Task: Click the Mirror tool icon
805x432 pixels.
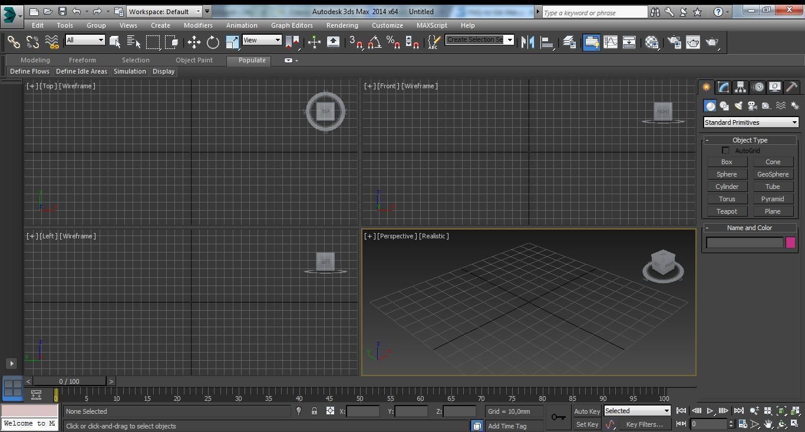Action: [x=528, y=42]
